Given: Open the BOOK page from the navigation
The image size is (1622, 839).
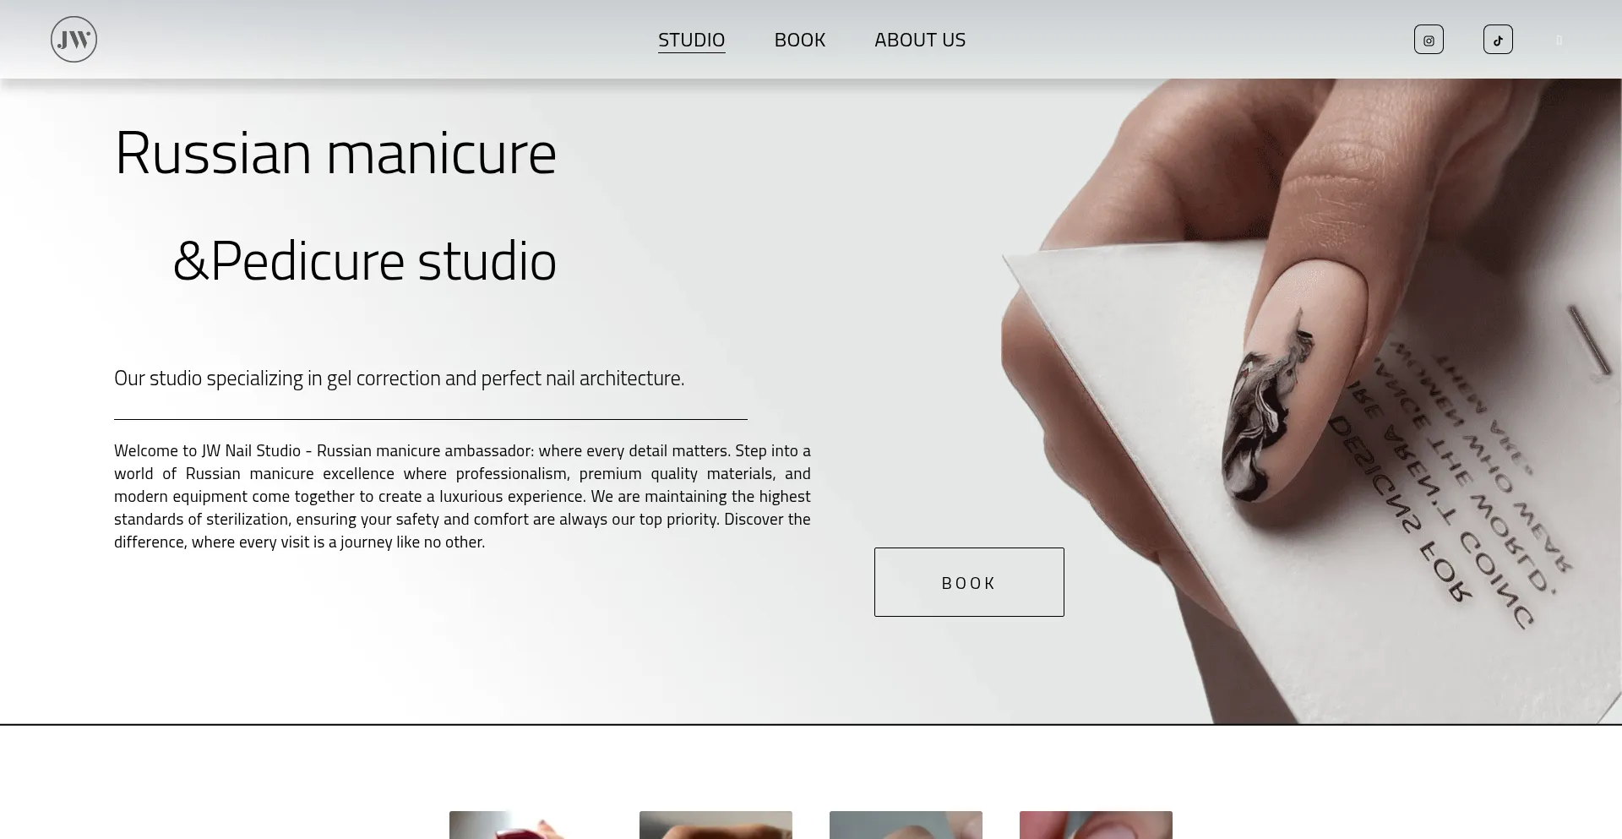Looking at the screenshot, I should 799,40.
